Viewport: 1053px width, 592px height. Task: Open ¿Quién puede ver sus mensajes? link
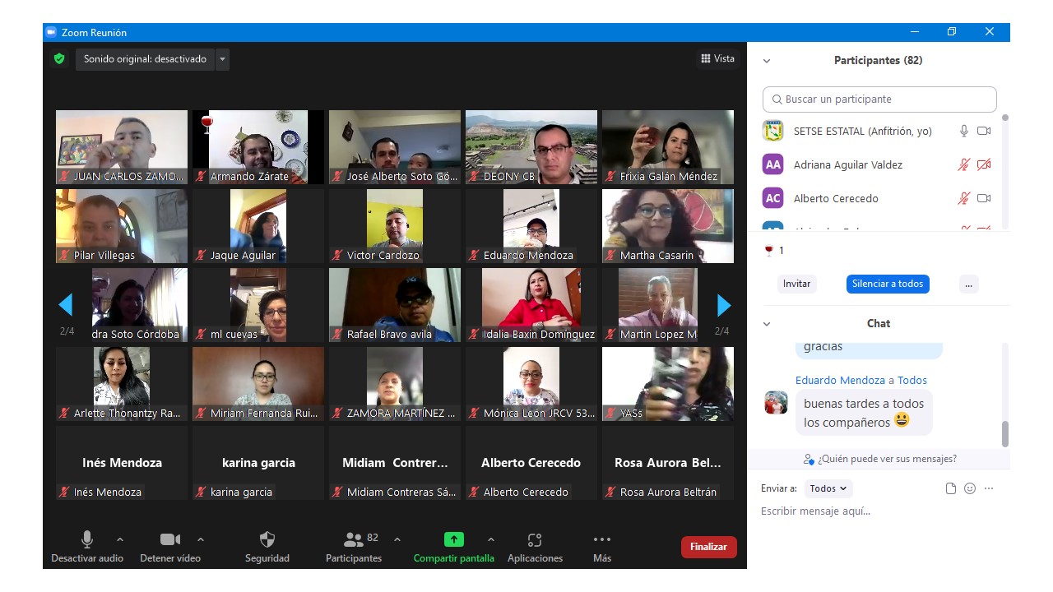pyautogui.click(x=880, y=459)
